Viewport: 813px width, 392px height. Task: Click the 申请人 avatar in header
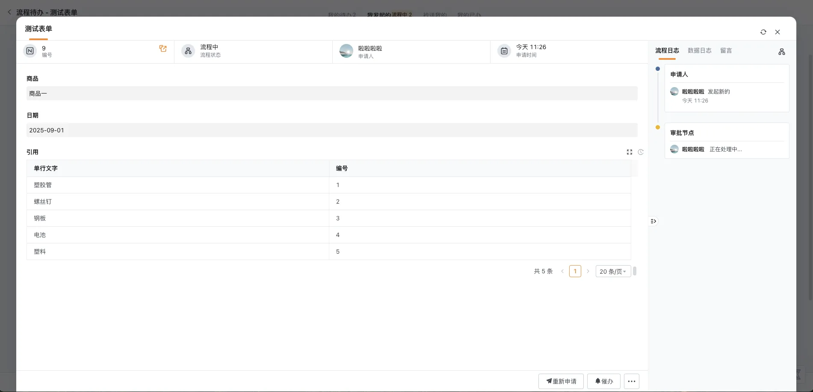pos(346,51)
